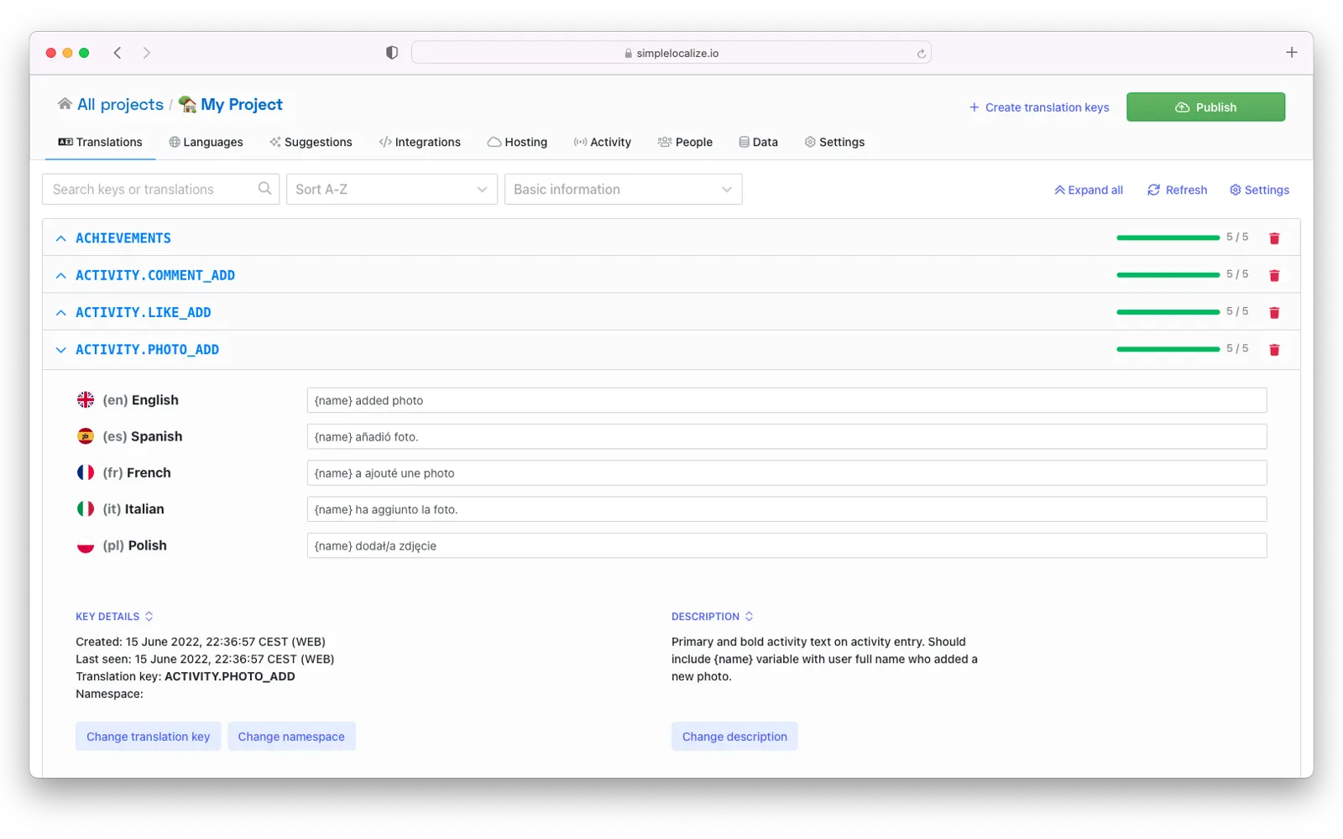Click Expand all link
Viewport: 1343px width, 839px height.
(1089, 190)
